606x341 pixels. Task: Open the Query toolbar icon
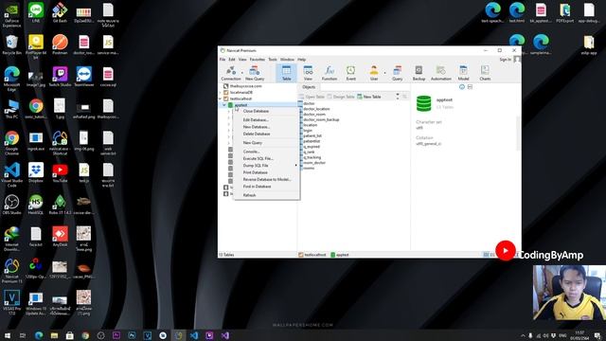[398, 73]
